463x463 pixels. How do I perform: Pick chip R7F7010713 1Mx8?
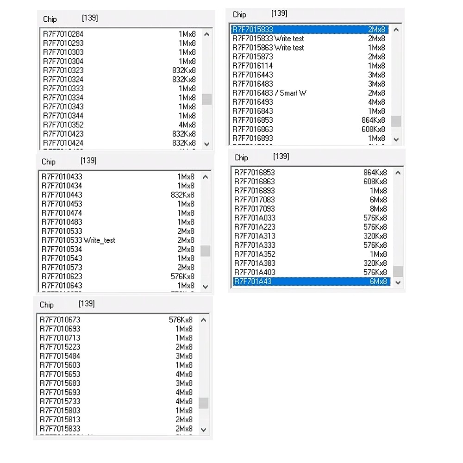click(x=60, y=338)
